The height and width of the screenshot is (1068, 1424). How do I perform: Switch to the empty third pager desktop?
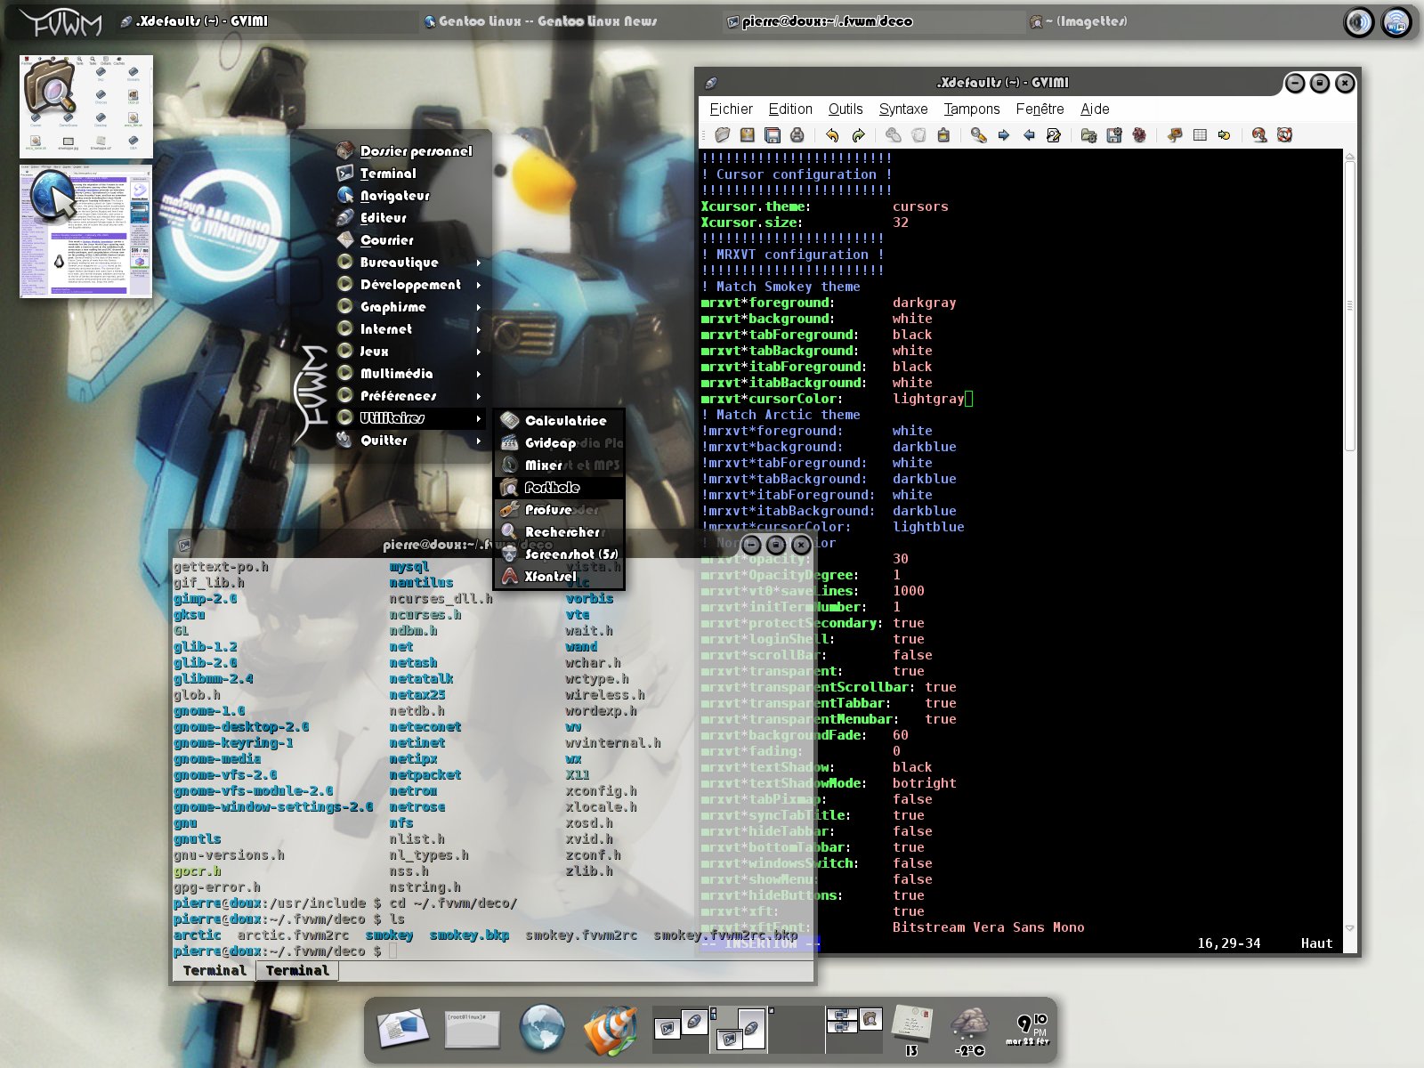click(797, 1030)
